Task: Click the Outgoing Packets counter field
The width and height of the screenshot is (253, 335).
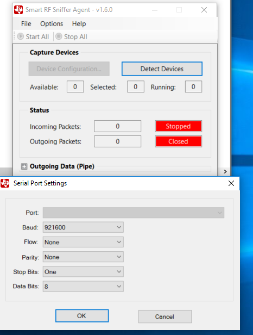Action: (117, 141)
